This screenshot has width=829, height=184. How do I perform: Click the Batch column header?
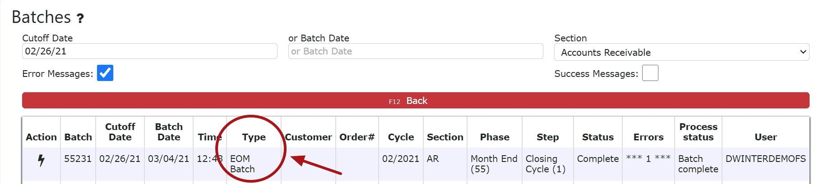pyautogui.click(x=78, y=137)
